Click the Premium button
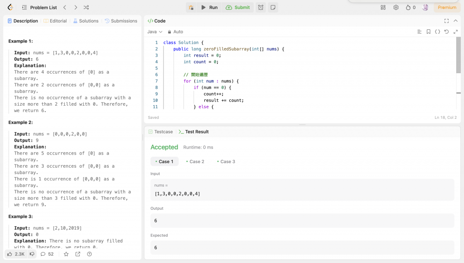Viewport: 464px width, 263px height. (x=447, y=7)
